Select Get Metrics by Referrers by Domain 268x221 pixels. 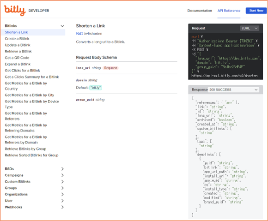26,140
